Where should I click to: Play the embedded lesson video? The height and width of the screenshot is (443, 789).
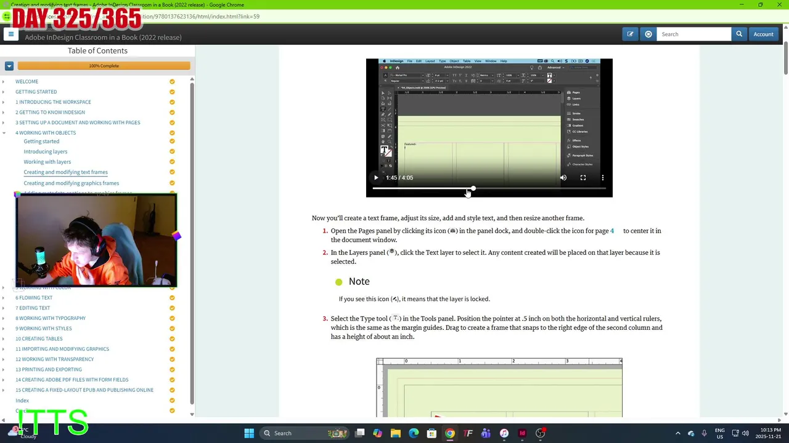click(376, 178)
